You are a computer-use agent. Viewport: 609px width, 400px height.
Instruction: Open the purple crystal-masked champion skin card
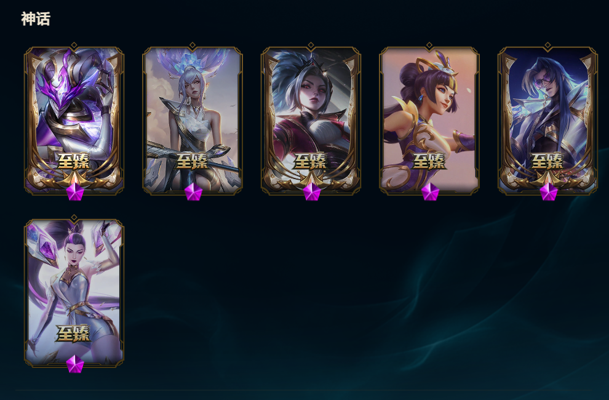pyautogui.click(x=74, y=121)
